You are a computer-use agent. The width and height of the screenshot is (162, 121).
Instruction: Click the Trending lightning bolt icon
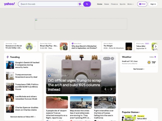click(8, 57)
